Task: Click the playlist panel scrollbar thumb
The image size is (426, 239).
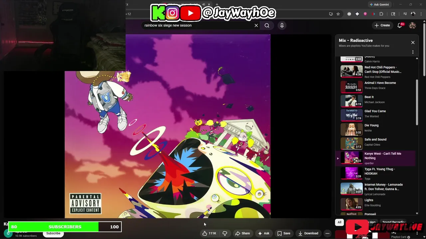Action: (x=417, y=102)
